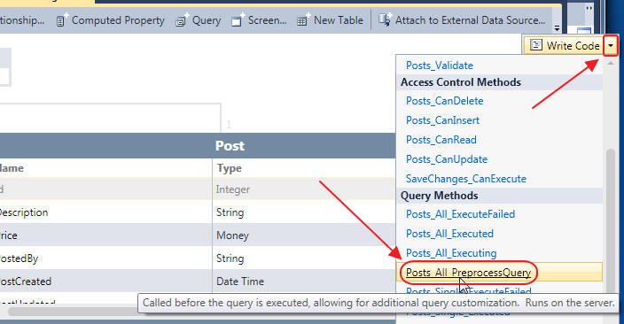
Task: Expand the toolbar overflow options arrow
Action: coord(557,28)
